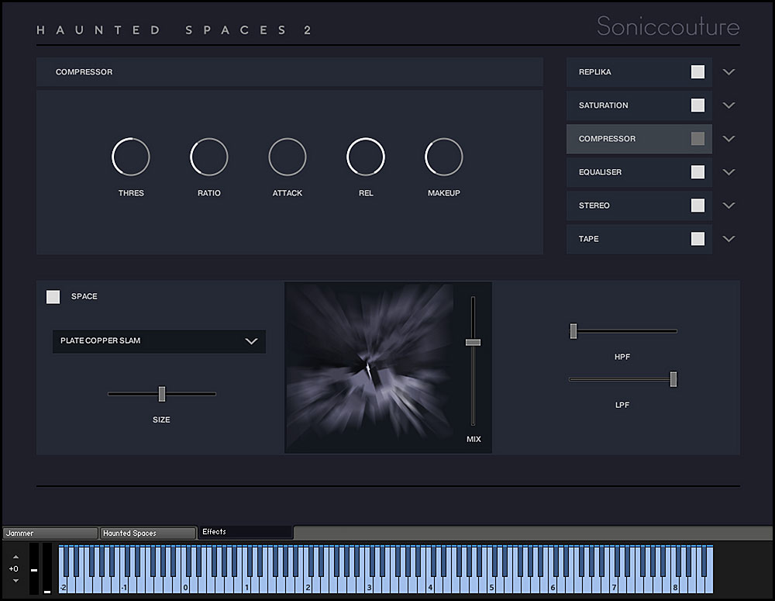Click the MAKEUP gain knob

pyautogui.click(x=444, y=157)
